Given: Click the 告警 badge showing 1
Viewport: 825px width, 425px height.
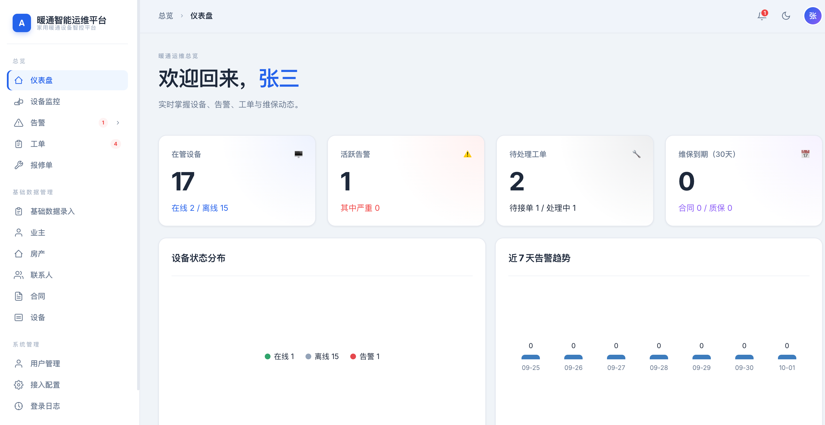Looking at the screenshot, I should [103, 123].
